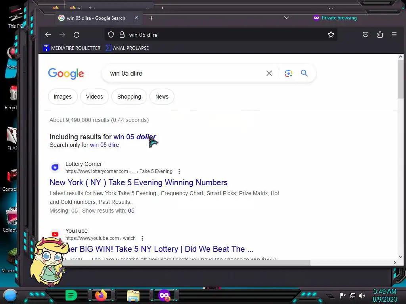This screenshot has height=304, width=406.
Task: Open Firefox from the taskbar
Action: 101,295
